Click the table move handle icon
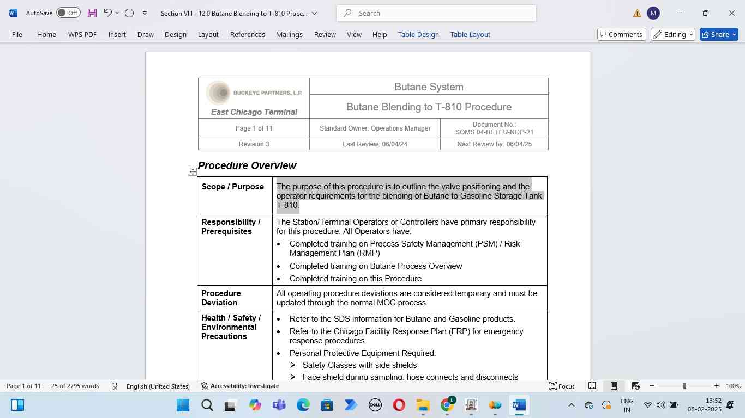Screen dimensions: 745x418 point(193,172)
